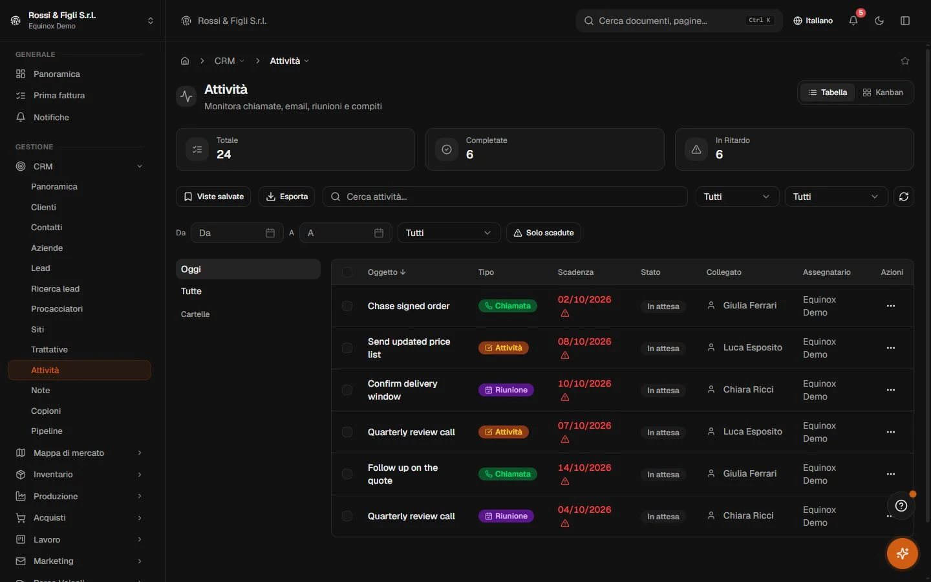Open calendar picker in A date field
Viewport: 931px width, 582px height.
click(x=379, y=233)
